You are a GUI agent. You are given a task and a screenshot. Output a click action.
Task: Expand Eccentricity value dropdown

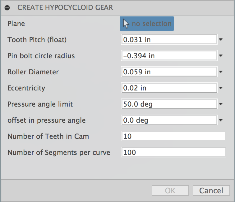221,88
